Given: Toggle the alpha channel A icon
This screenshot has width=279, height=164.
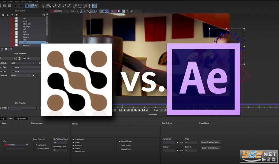Looking at the screenshot, I should pos(85,11).
